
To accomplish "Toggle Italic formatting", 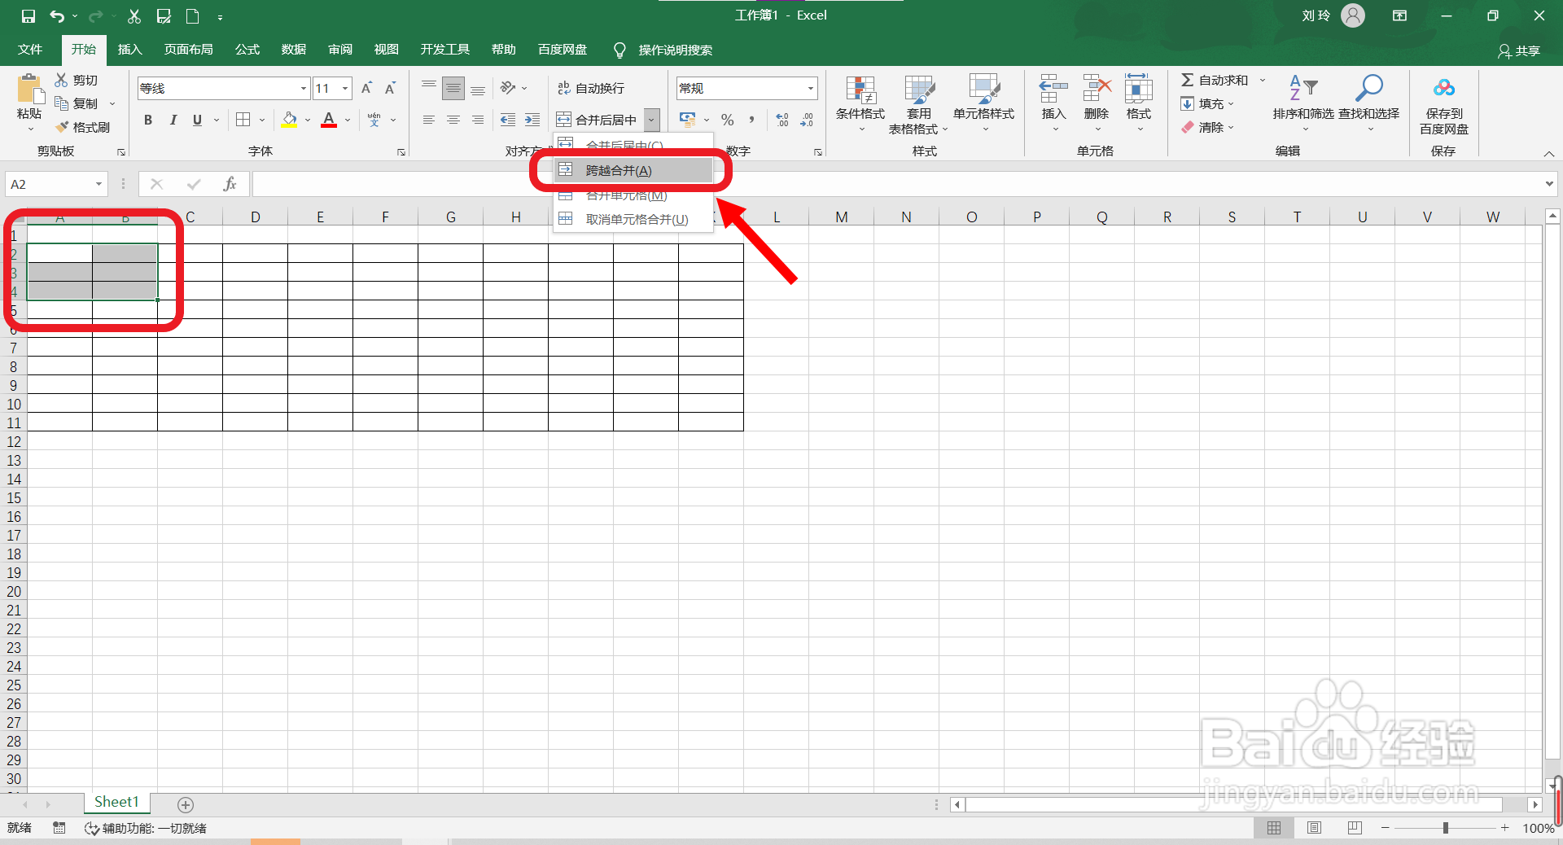I will click(173, 120).
